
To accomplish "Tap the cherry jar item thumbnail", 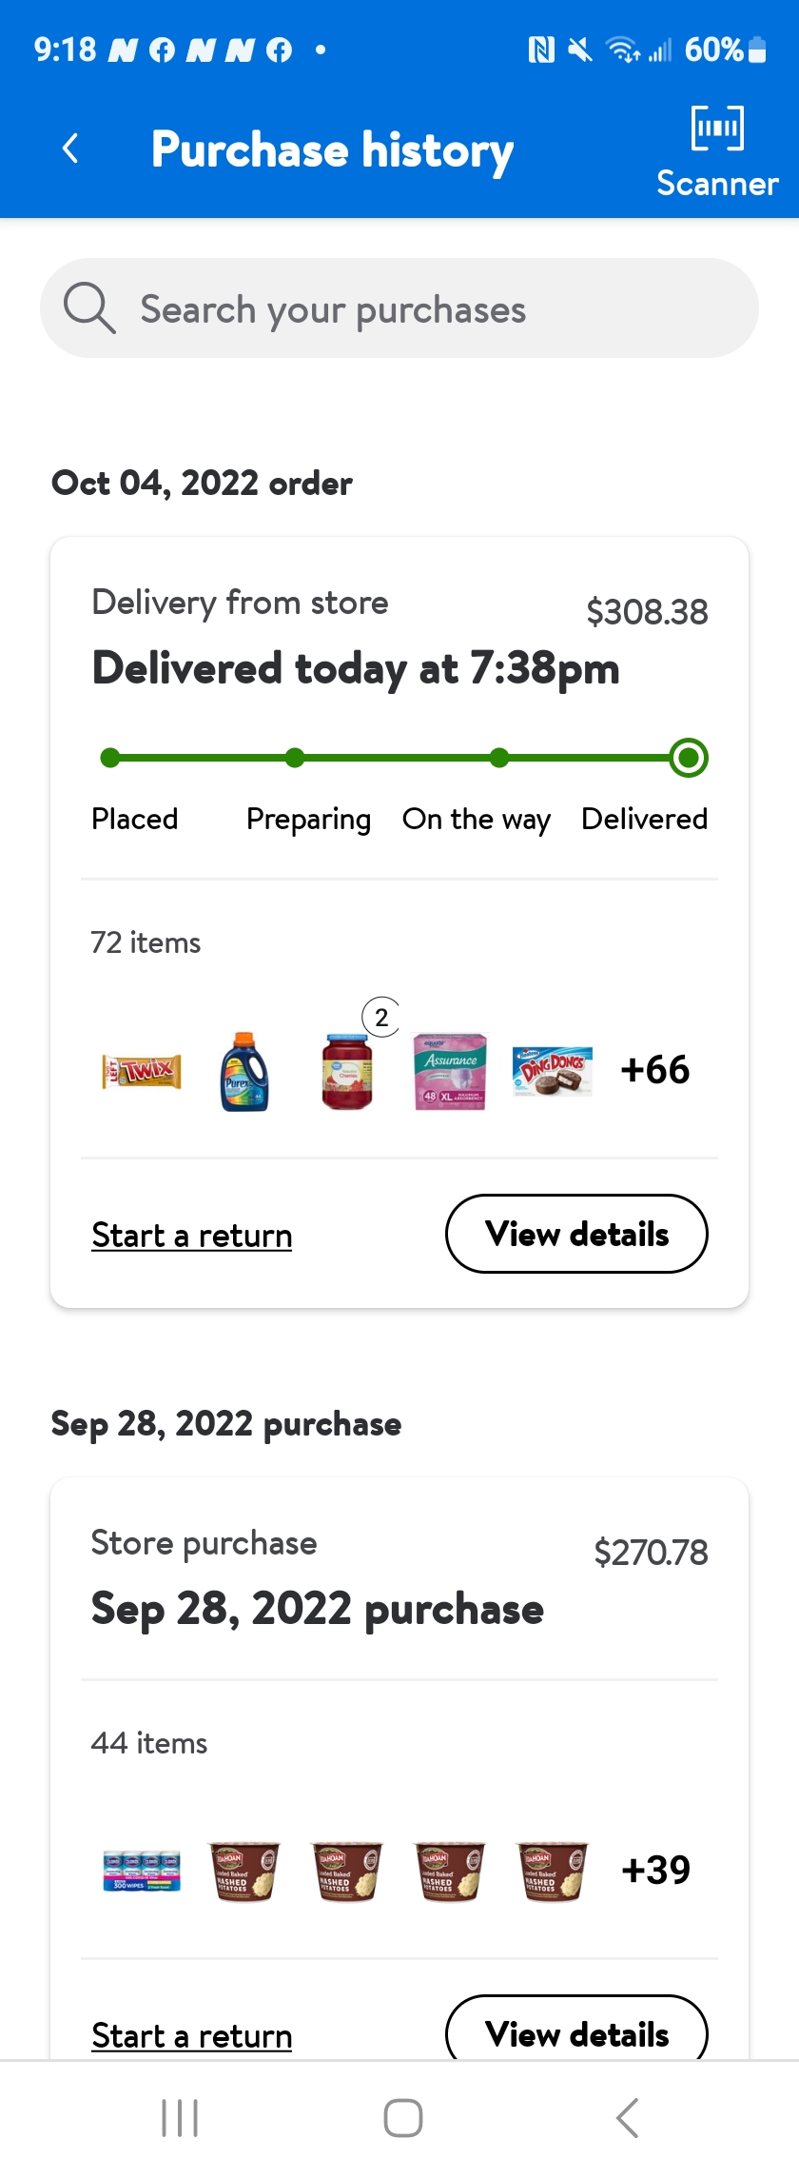I will coord(348,1071).
